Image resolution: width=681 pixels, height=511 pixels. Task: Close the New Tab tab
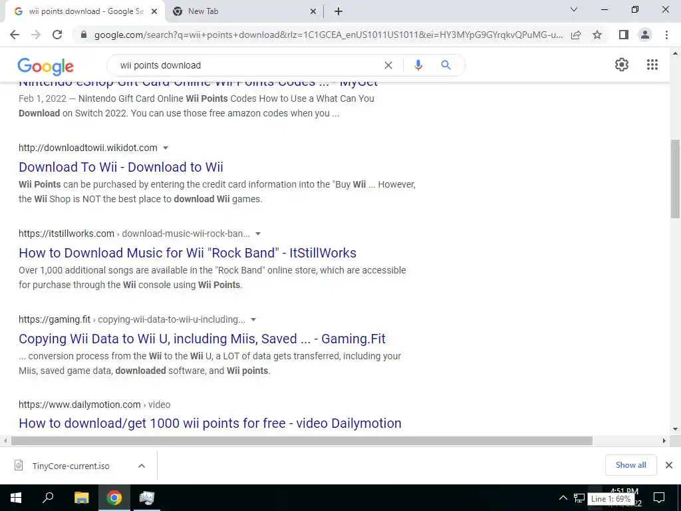point(313,11)
